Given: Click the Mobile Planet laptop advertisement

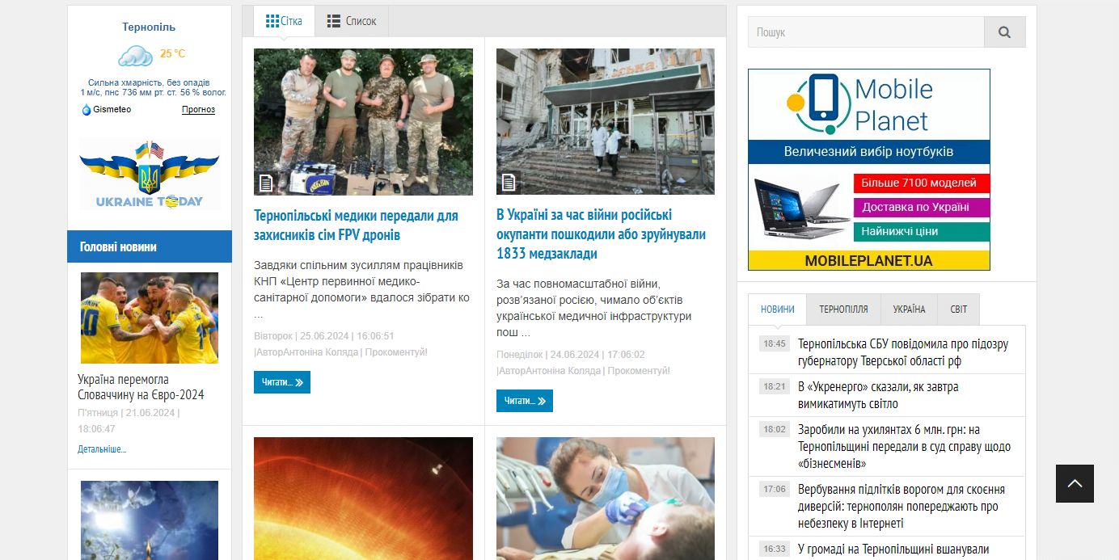Looking at the screenshot, I should pyautogui.click(x=869, y=170).
